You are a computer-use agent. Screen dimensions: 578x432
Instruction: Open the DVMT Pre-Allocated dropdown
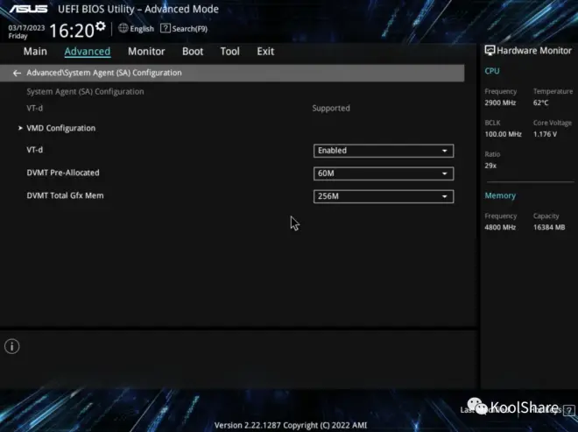(x=383, y=174)
